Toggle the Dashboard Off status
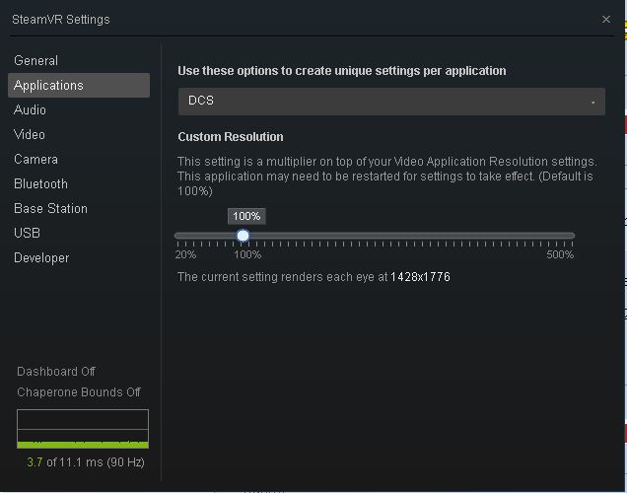Viewport: 627px width, 493px height. pos(56,372)
